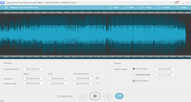Click the 00:07.3 marker on top ruler
This screenshot has width=191, height=102.
coord(7,12)
